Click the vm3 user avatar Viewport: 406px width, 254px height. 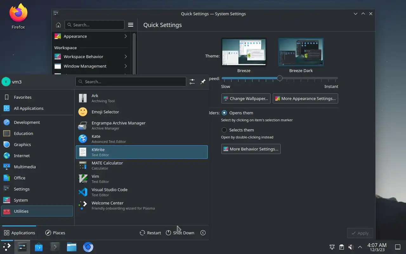pyautogui.click(x=6, y=82)
